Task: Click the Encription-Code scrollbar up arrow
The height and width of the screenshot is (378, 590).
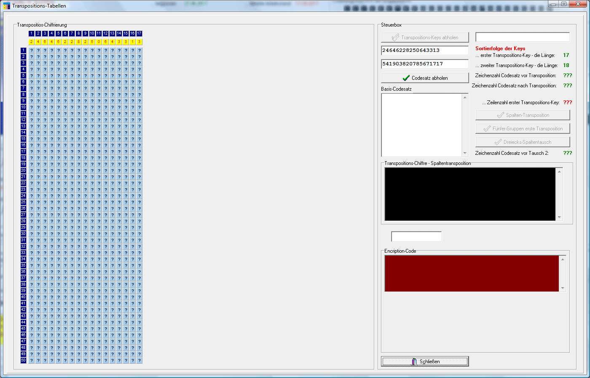Action: pos(562,259)
